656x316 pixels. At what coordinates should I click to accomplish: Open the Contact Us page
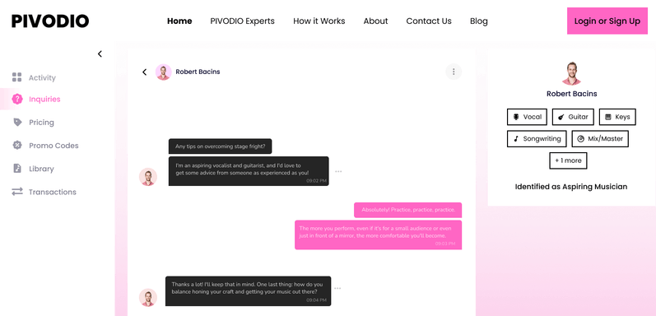pos(429,21)
